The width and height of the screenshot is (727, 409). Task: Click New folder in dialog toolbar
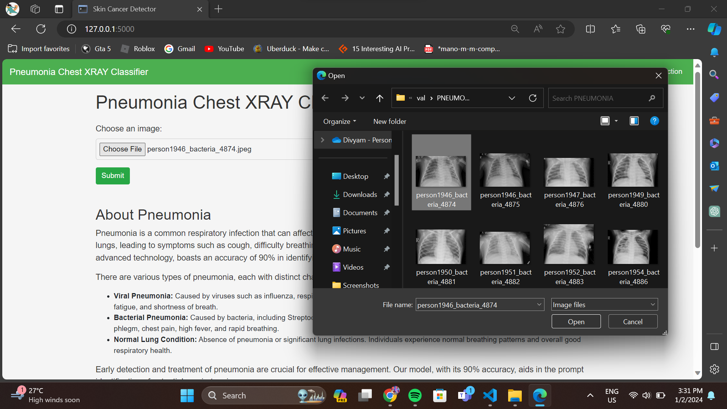390,121
